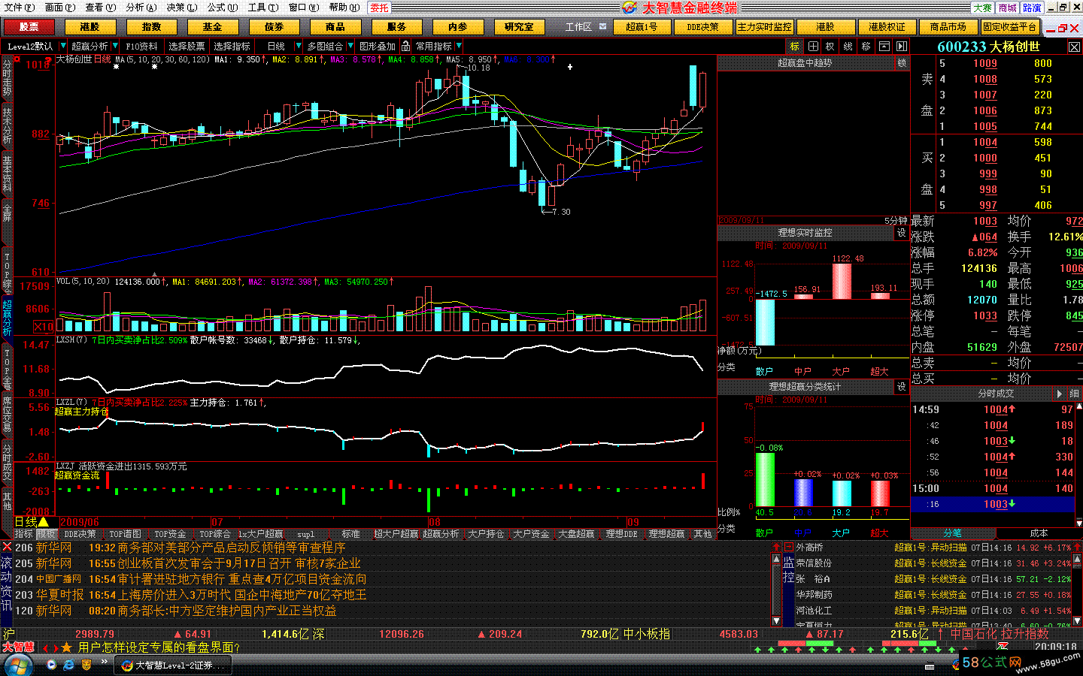
Task: Click the 选择股票 toolbar button
Action: click(187, 47)
